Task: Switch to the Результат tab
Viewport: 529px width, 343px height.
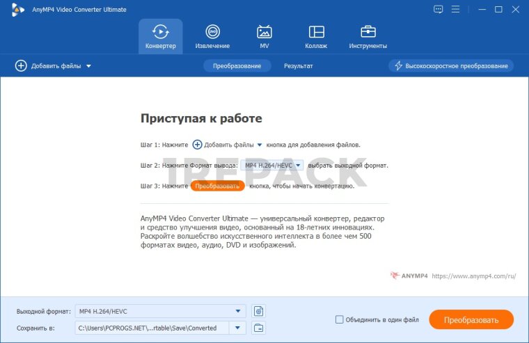Action: [x=298, y=66]
